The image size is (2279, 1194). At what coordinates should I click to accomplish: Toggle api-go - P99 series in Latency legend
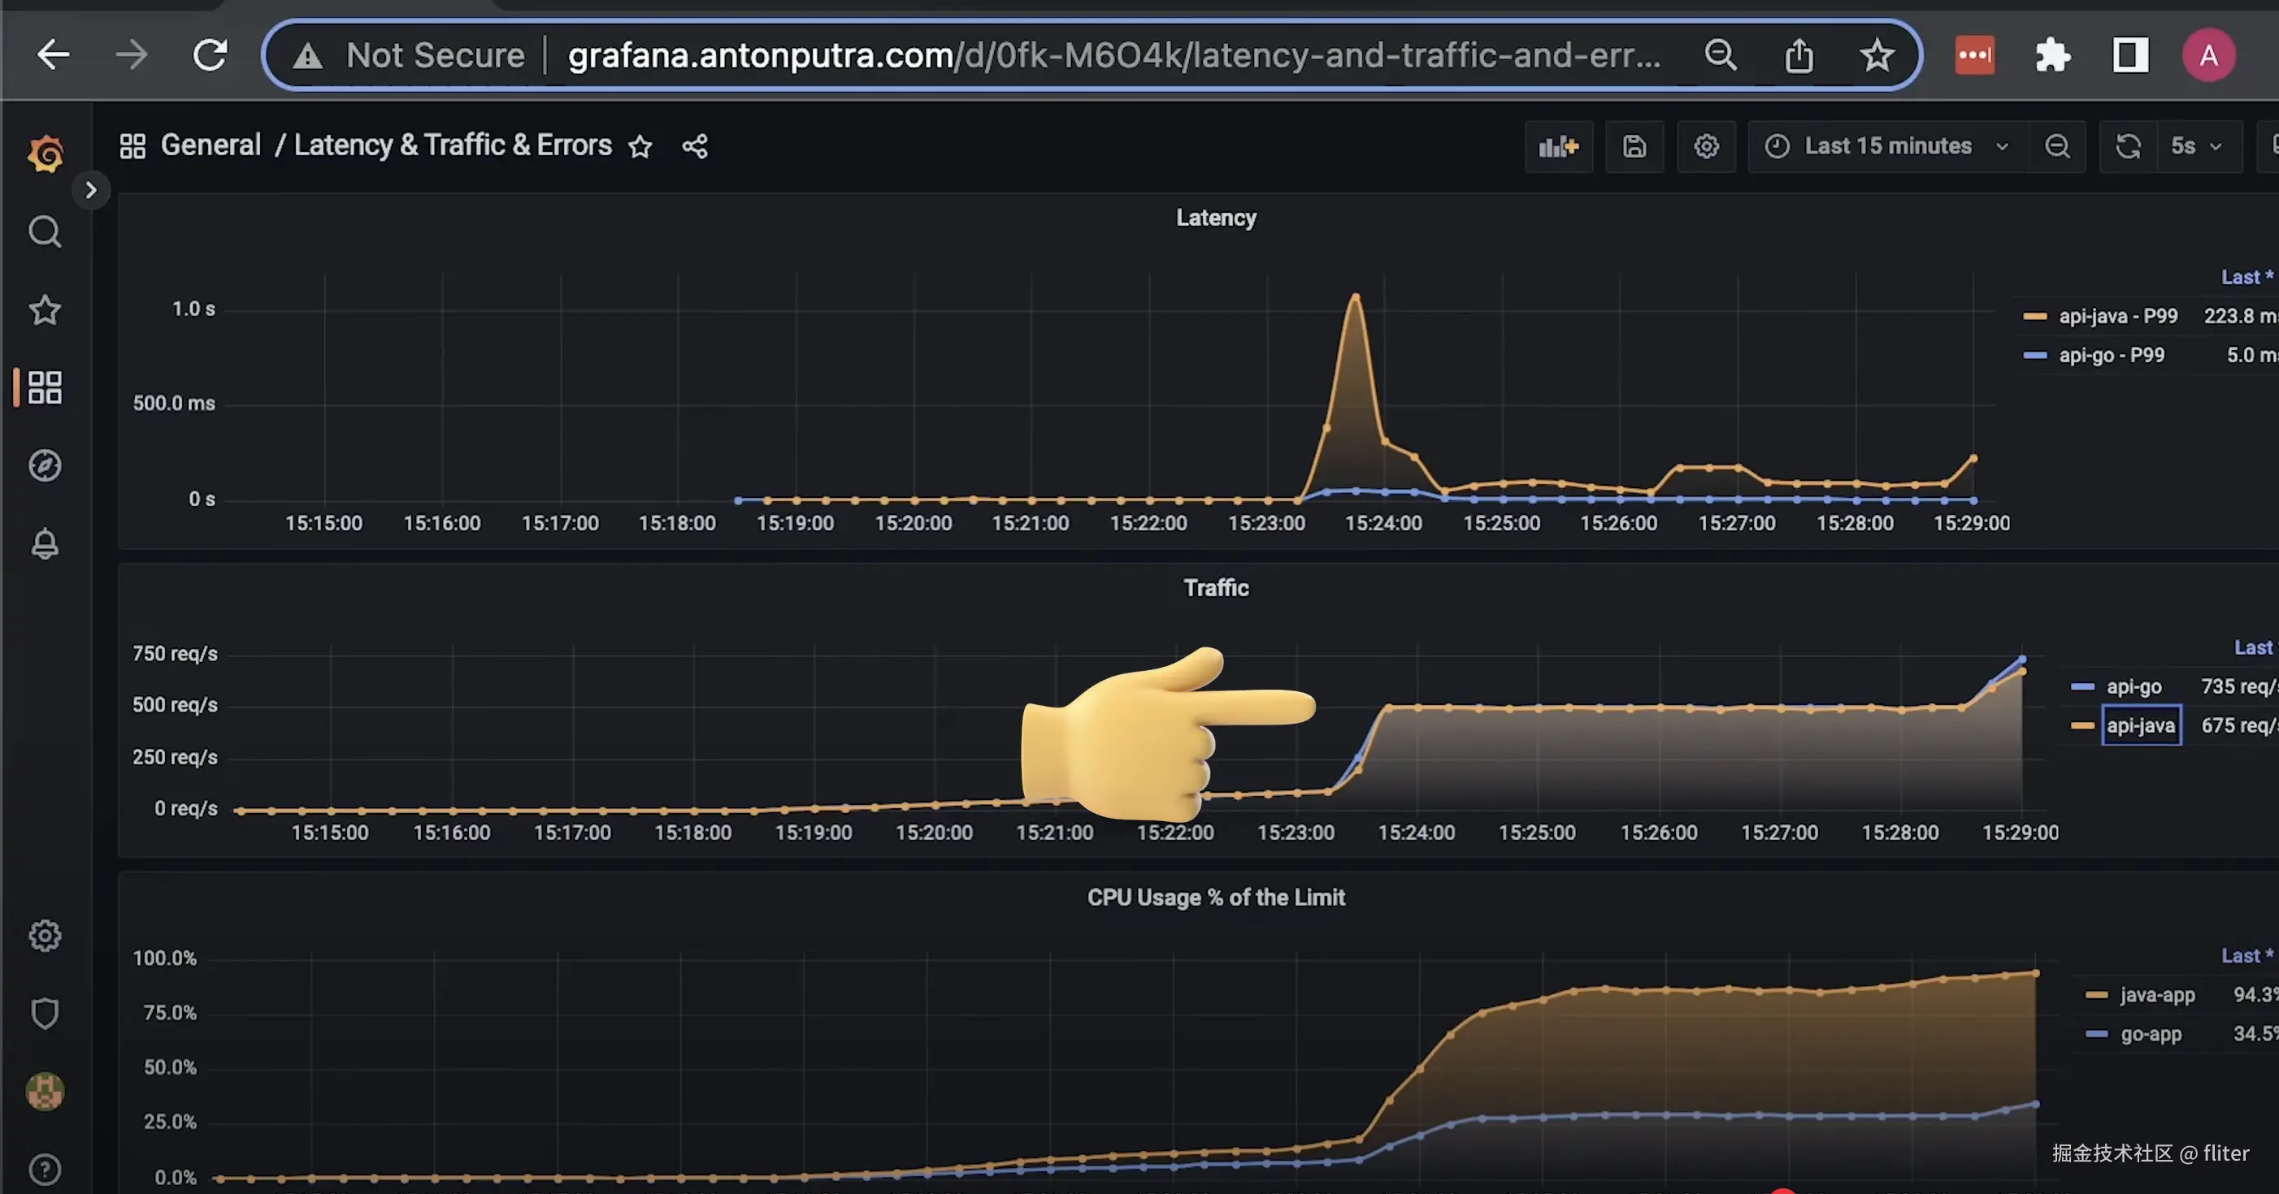pyautogui.click(x=2111, y=356)
